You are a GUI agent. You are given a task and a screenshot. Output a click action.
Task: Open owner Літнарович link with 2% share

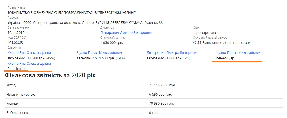point(172,53)
